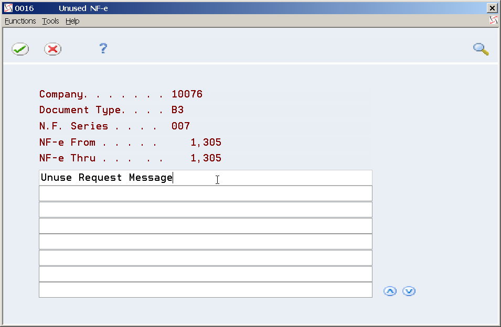The image size is (501, 327).
Task: Click the title bar application logo icon
Action: tap(8, 8)
